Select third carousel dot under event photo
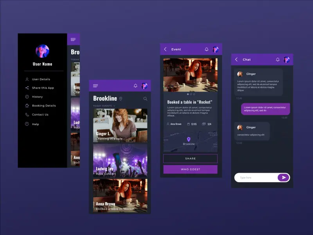 (x=194, y=94)
